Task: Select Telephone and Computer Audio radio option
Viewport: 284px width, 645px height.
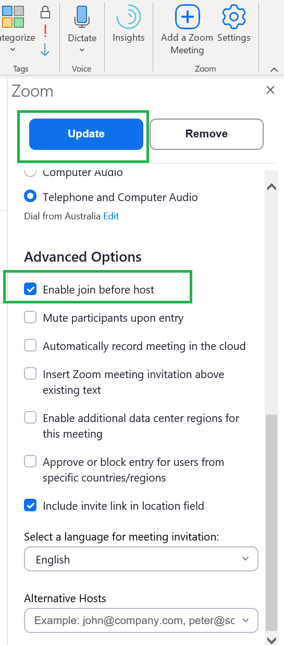Action: (31, 197)
